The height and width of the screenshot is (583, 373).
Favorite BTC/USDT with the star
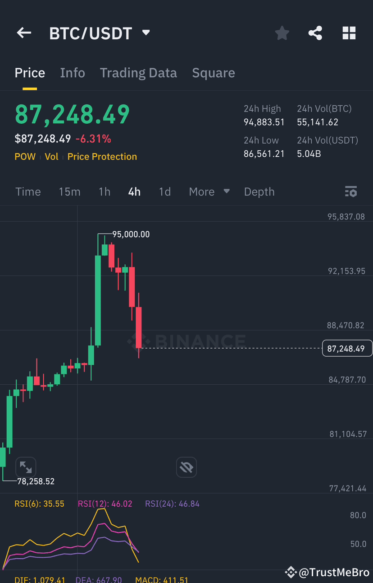[282, 33]
